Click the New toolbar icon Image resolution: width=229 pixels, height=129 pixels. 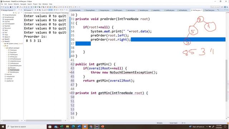(x=2, y=7)
